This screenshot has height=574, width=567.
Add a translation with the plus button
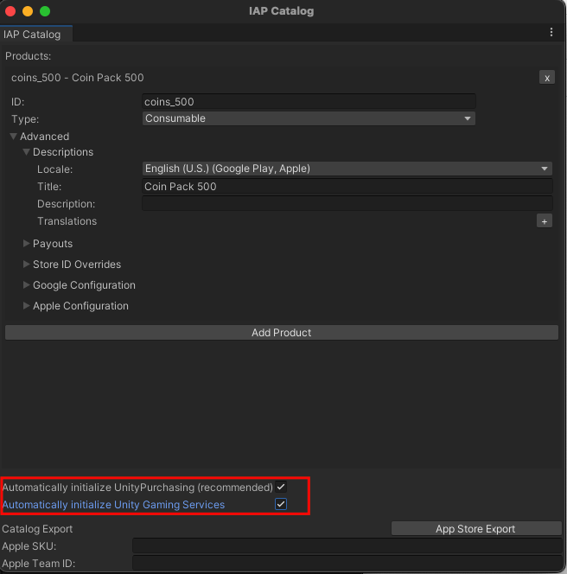(x=545, y=221)
